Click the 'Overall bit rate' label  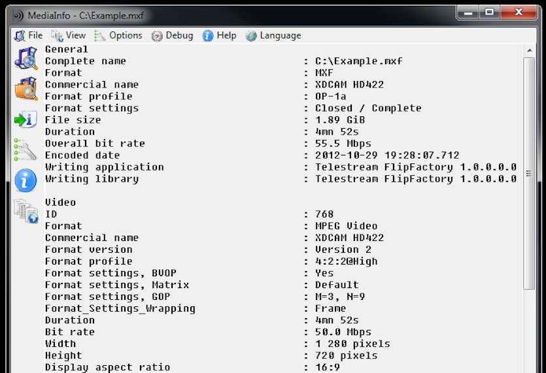(95, 144)
